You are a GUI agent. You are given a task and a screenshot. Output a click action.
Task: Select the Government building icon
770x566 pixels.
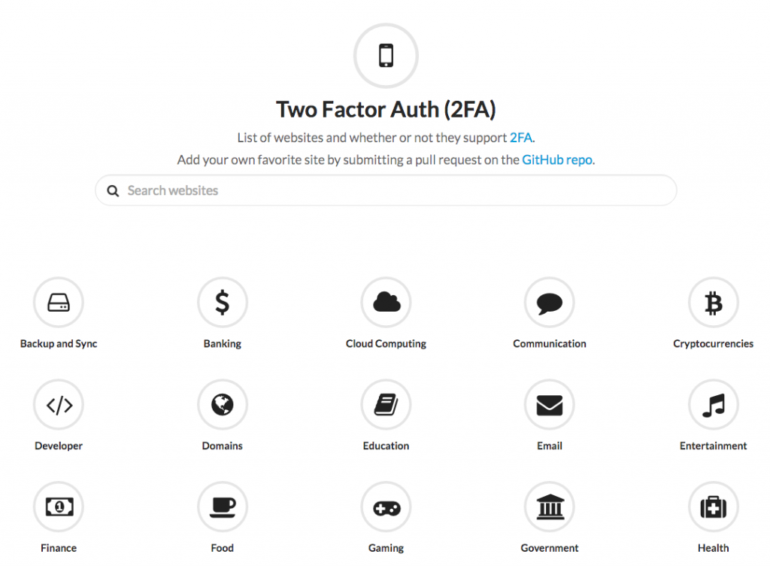[x=550, y=507]
